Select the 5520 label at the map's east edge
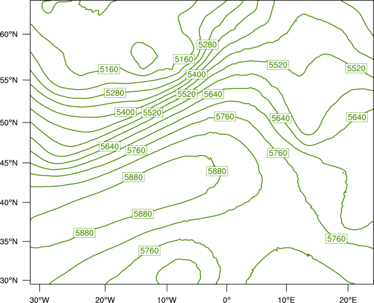Image resolution: width=374 pixels, height=303 pixels. pos(356,69)
